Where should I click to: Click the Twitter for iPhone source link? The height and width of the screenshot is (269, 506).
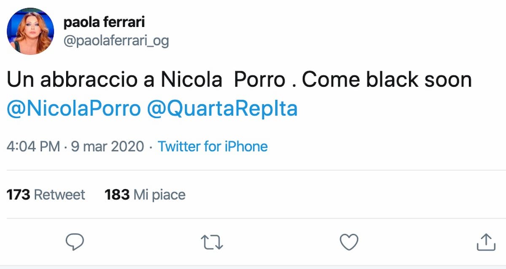click(x=213, y=146)
